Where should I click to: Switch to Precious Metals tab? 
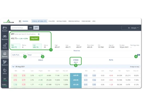[74, 21]
